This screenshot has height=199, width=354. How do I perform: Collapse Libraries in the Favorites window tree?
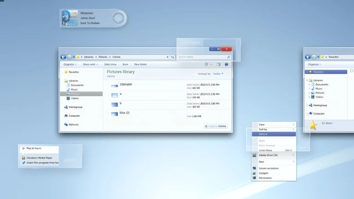tap(307, 80)
